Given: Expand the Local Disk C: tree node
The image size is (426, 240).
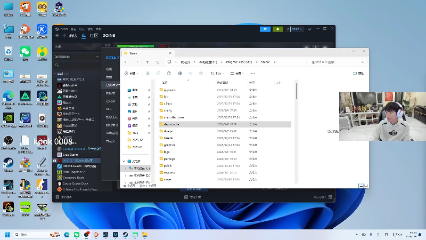Looking at the screenshot, I should (x=126, y=169).
